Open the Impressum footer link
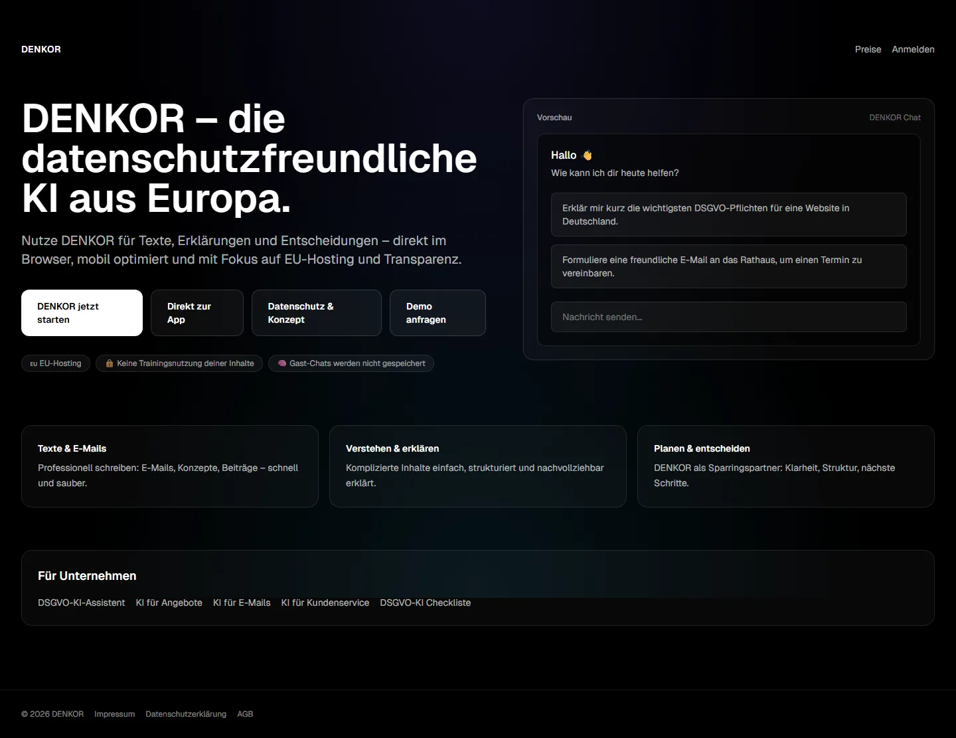 (x=115, y=714)
